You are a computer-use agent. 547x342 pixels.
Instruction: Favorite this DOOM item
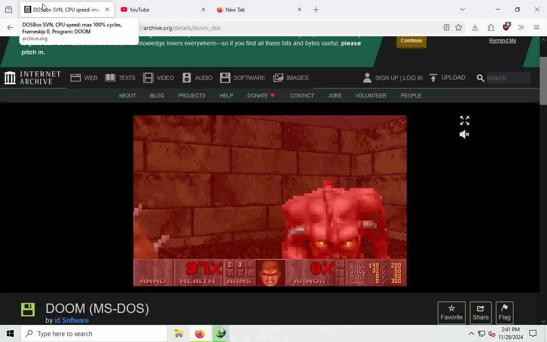[452, 313]
